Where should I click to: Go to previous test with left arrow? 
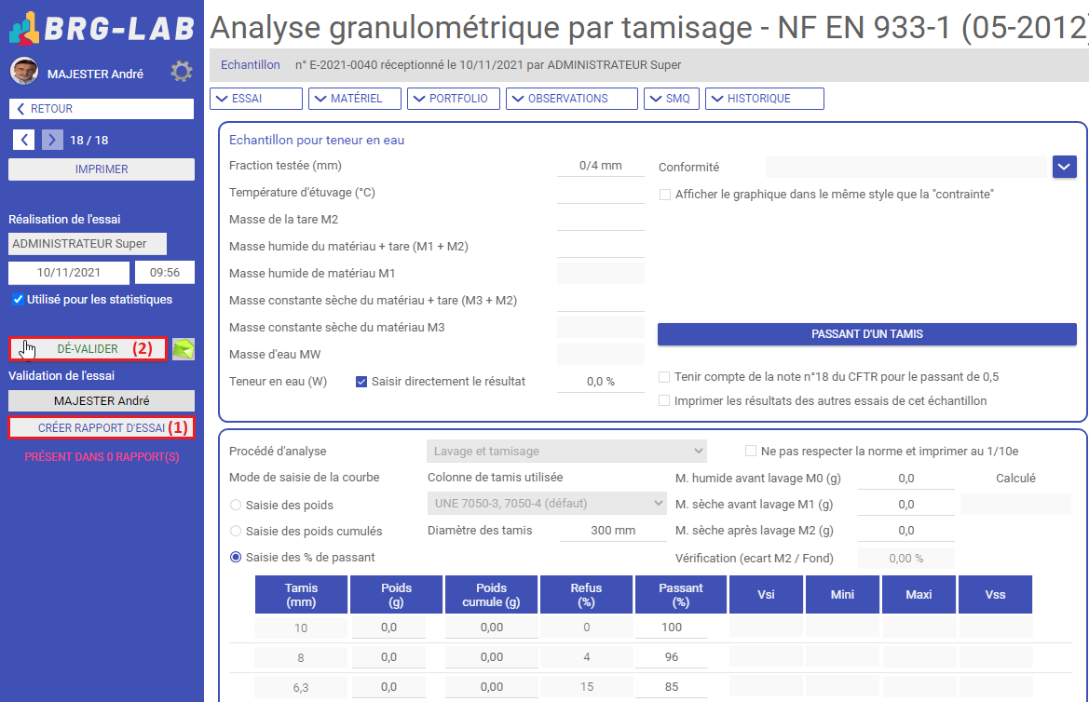[23, 141]
